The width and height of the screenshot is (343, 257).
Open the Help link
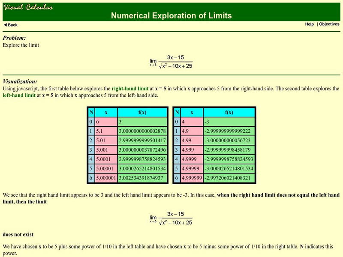click(309, 24)
